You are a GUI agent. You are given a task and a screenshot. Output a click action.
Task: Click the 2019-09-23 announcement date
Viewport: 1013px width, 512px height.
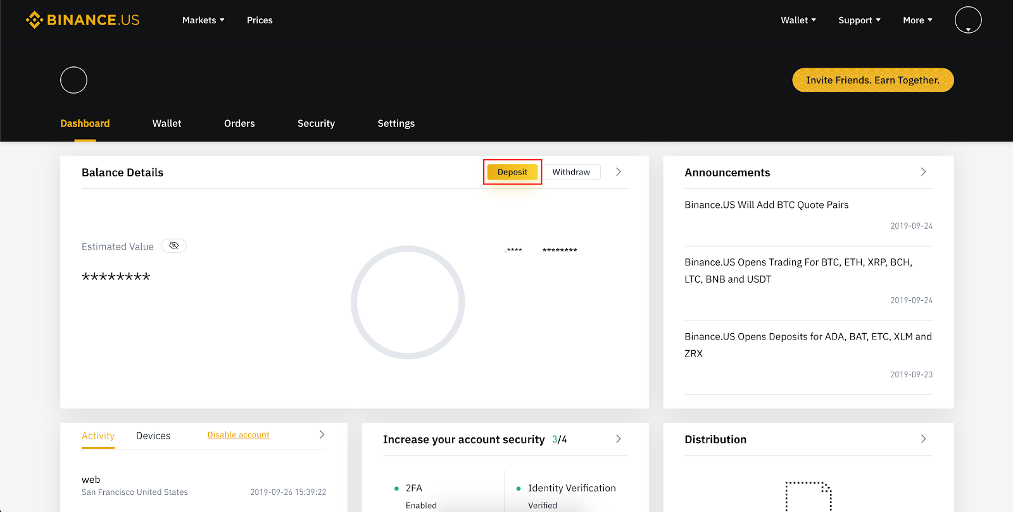click(x=911, y=375)
